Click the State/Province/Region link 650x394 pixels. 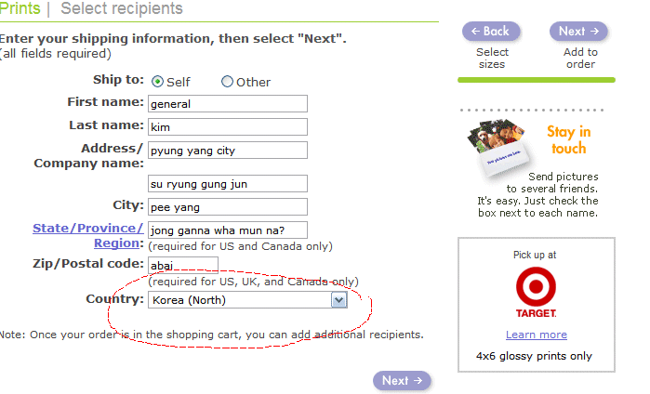click(88, 235)
